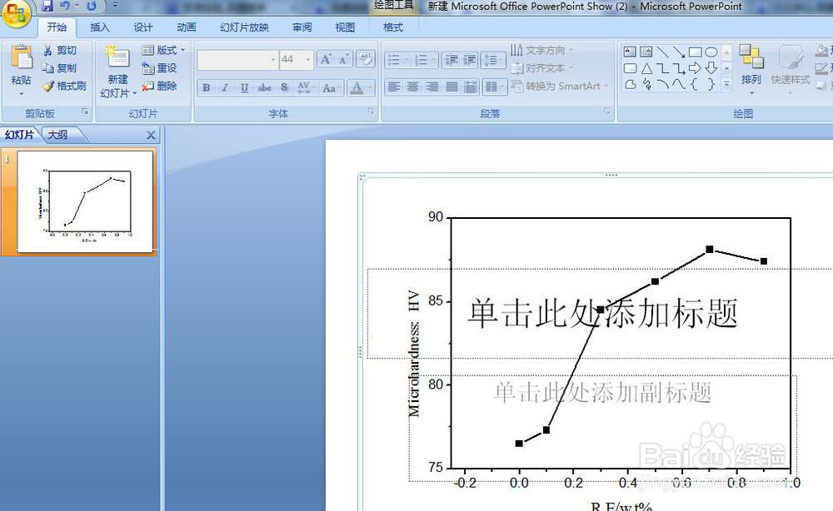Viewport: 833px width, 511px height.
Task: Select the oval shape
Action: (711, 52)
